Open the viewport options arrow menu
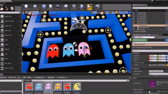168x94 pixels. tap(23, 13)
